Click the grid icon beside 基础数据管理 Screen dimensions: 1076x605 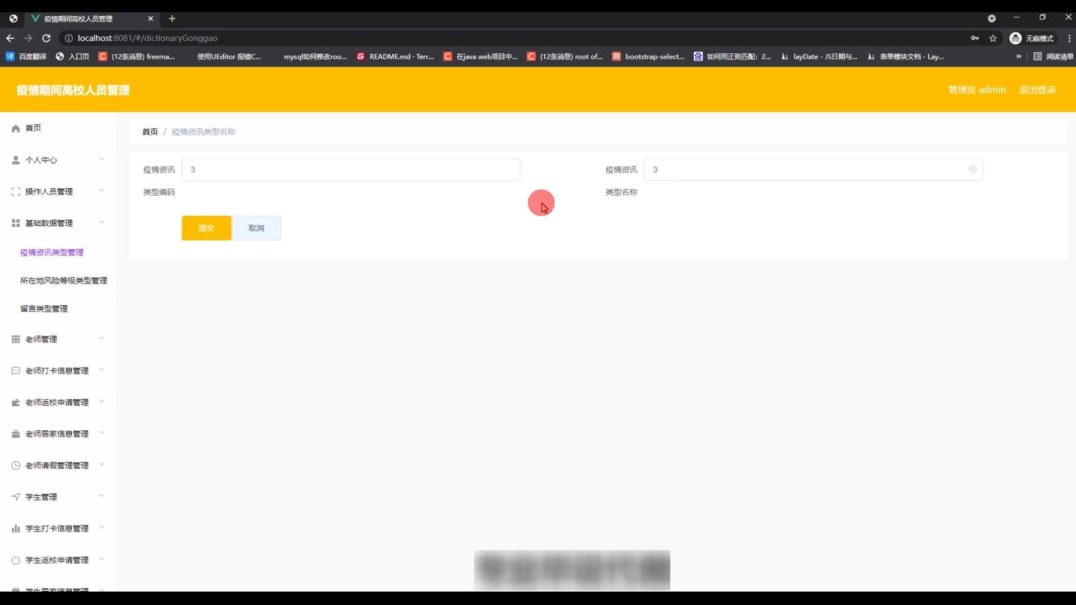tap(16, 223)
